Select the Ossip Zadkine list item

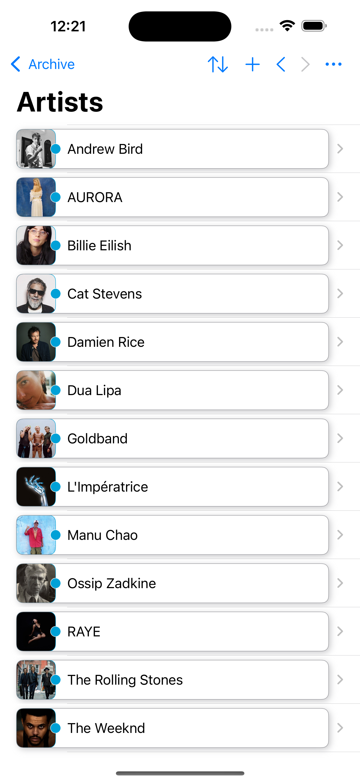tap(191, 584)
